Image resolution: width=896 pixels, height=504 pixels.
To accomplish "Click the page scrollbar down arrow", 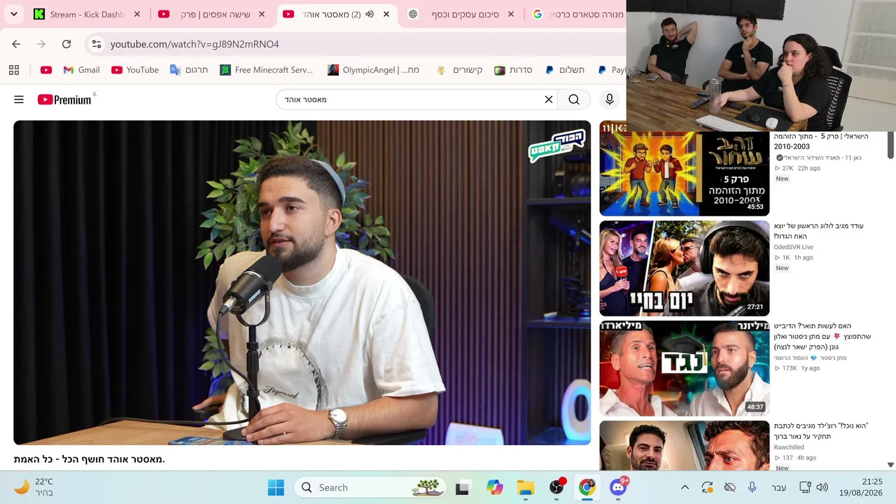I will coord(890,465).
